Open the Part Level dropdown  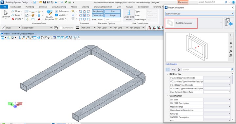click(x=88, y=28)
